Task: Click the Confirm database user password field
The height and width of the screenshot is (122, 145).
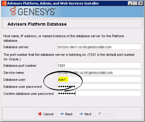Action: (99, 94)
